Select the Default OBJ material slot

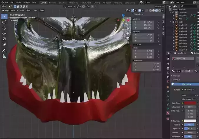coord(183,59)
